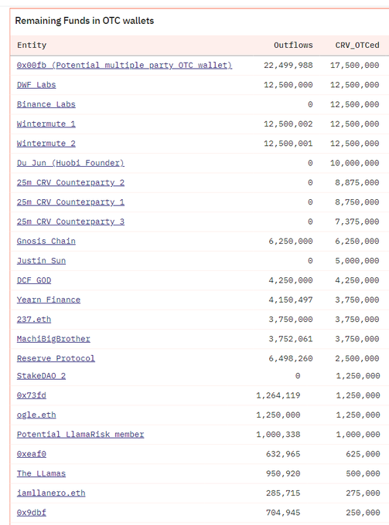Click the DWF Labs entity link
The image size is (389, 525).
pyautogui.click(x=36, y=85)
